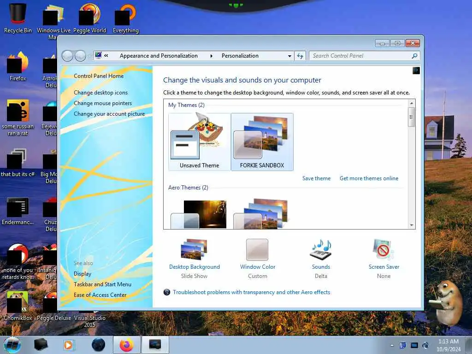Click the search magnifier icon
This screenshot has width=472, height=354.
click(414, 56)
